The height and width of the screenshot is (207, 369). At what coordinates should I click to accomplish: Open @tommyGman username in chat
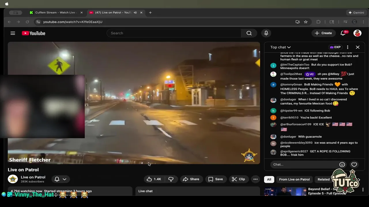click(x=291, y=85)
